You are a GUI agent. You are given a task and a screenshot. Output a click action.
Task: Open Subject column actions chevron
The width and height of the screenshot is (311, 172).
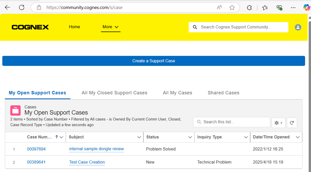(139, 137)
